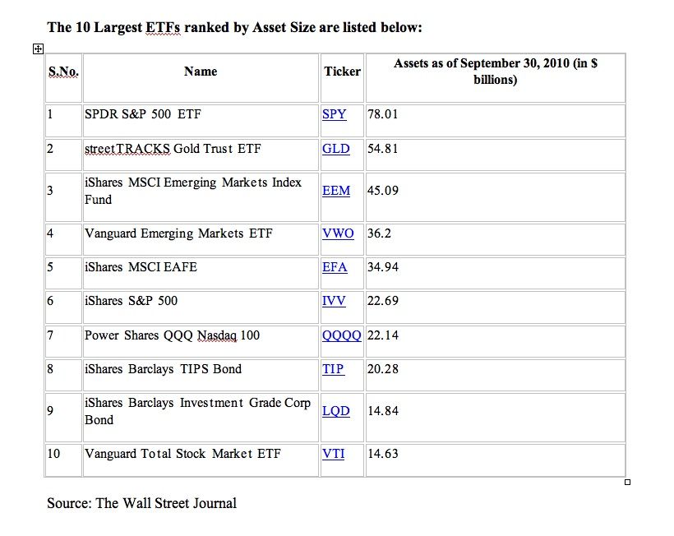Click the SPDR S&P 500 ETF cell

coord(201,121)
